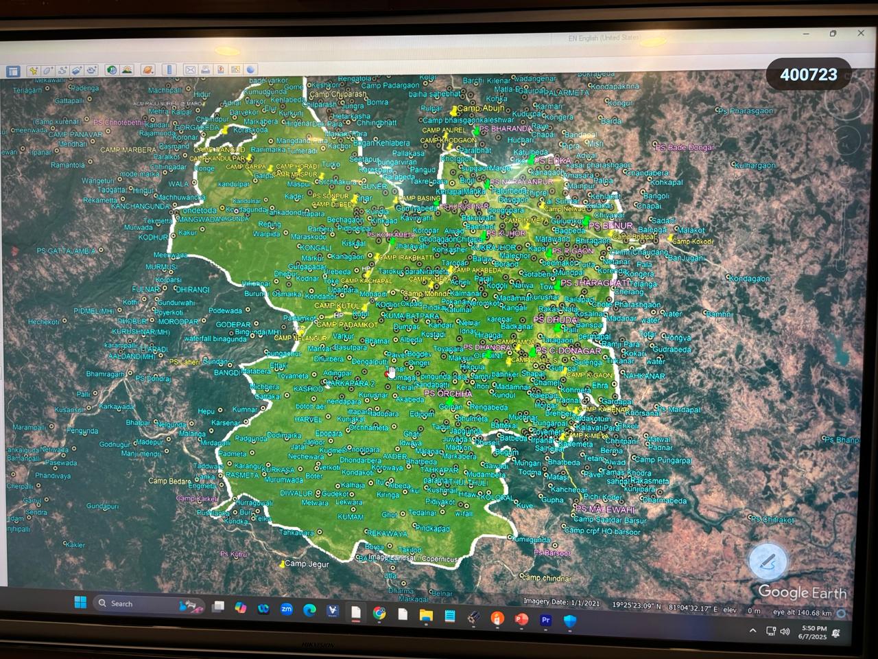Select the Add Polygon tool

point(47,71)
